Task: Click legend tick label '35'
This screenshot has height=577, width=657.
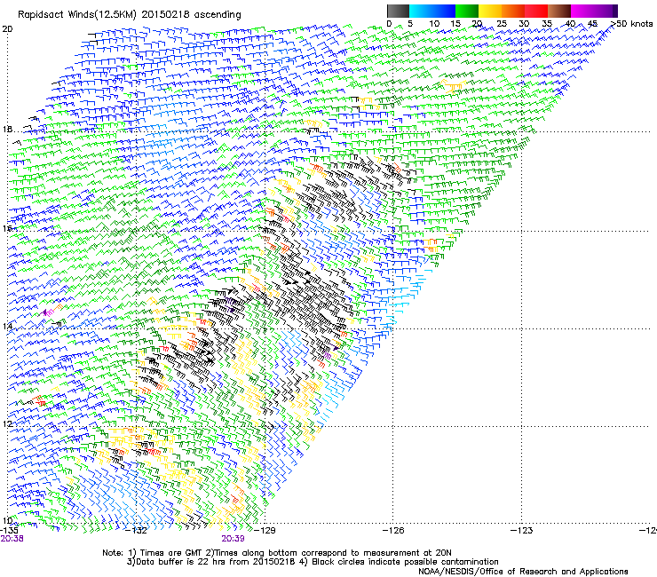Action: [547, 24]
